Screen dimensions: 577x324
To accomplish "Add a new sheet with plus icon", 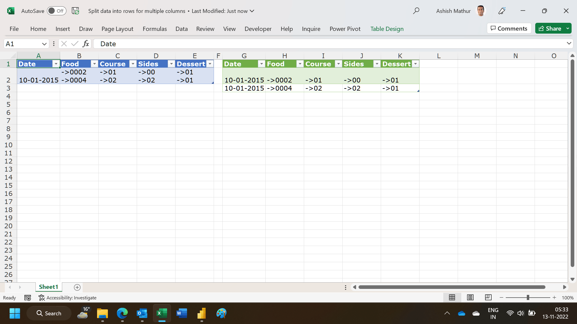I will [x=77, y=287].
